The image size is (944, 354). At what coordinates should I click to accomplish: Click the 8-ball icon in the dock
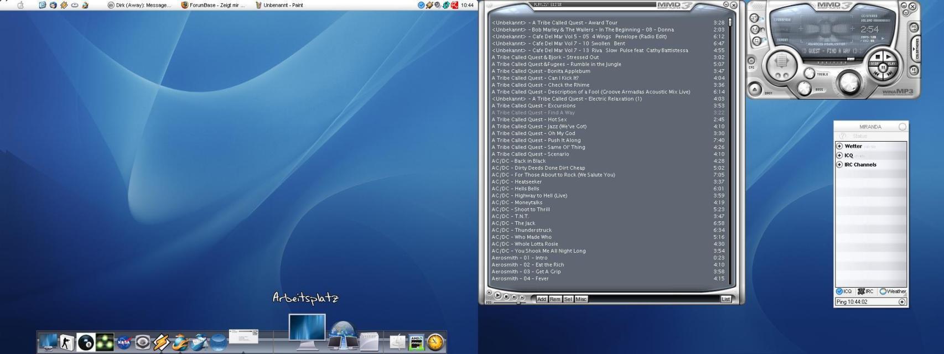[x=86, y=343]
